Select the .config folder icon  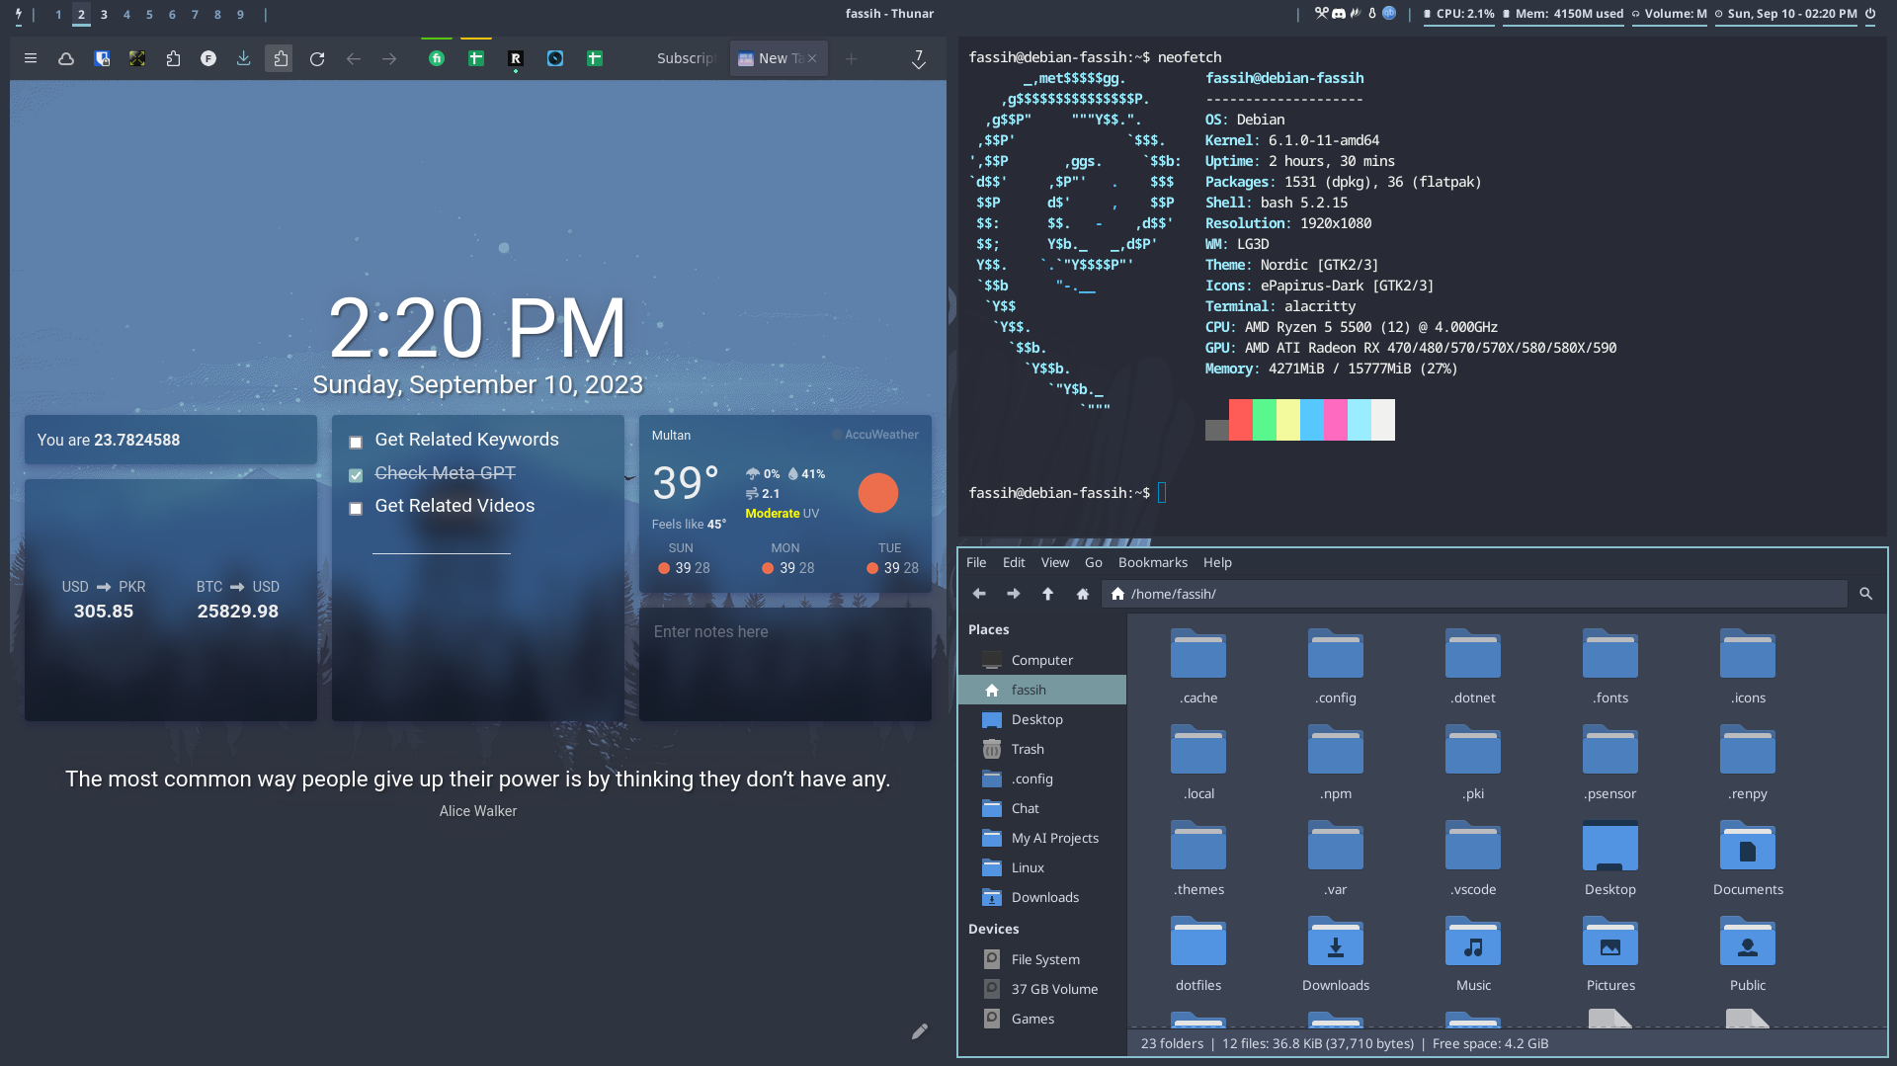tap(1336, 654)
